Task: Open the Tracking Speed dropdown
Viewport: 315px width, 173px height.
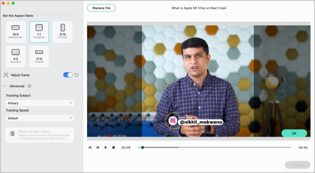Action: pyautogui.click(x=40, y=118)
